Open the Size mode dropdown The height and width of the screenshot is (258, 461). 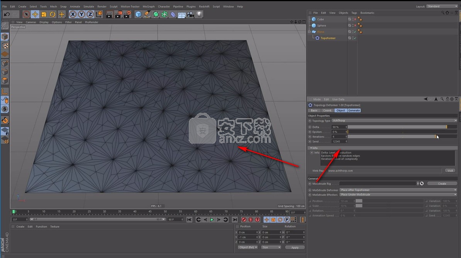click(x=271, y=248)
